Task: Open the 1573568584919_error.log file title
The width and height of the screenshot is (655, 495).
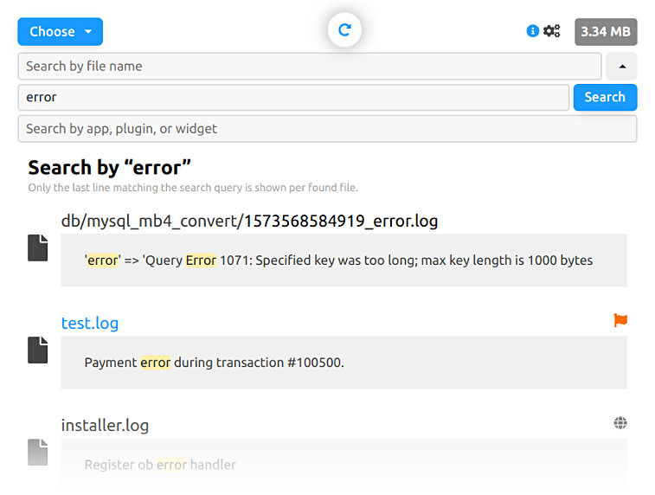Action: (249, 221)
